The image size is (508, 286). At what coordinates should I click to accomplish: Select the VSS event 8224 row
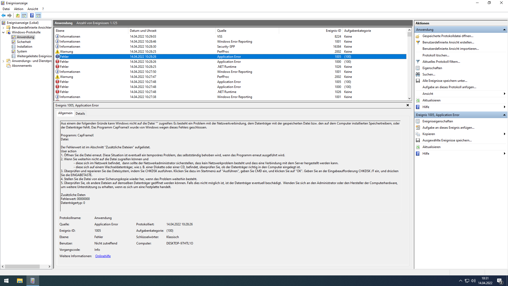point(230,37)
